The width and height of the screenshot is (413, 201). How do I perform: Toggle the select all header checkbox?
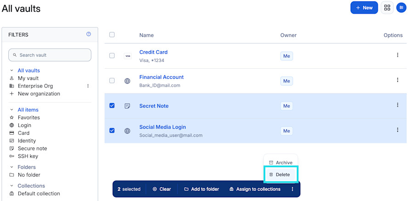tap(112, 35)
